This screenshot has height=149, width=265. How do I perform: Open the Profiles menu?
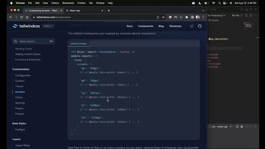(x=81, y=3)
